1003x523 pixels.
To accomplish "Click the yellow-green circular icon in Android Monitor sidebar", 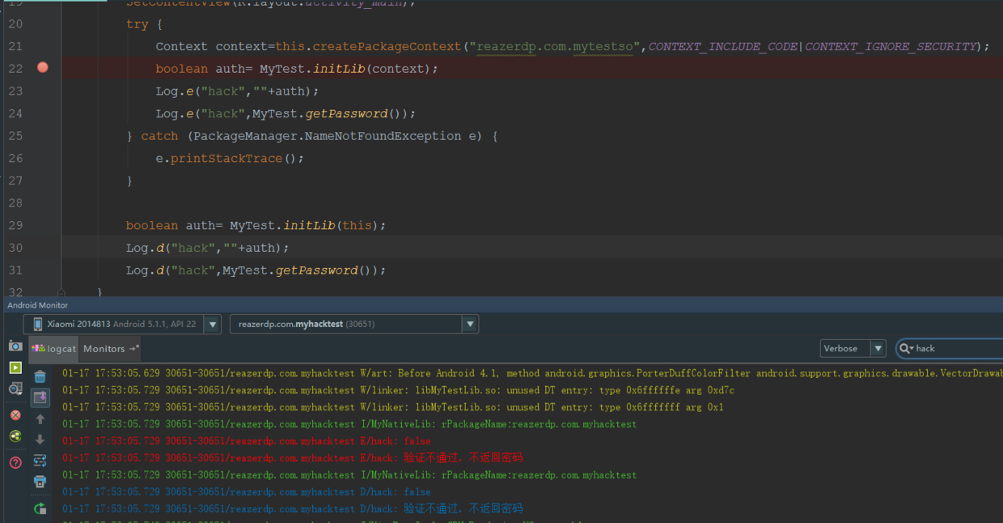I will [x=15, y=436].
